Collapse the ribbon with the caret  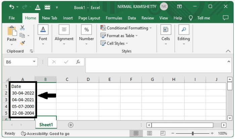228,51
